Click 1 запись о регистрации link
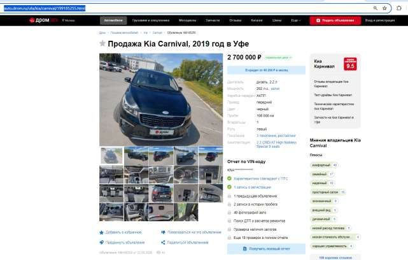This screenshot has height=260, width=408. tap(252, 187)
